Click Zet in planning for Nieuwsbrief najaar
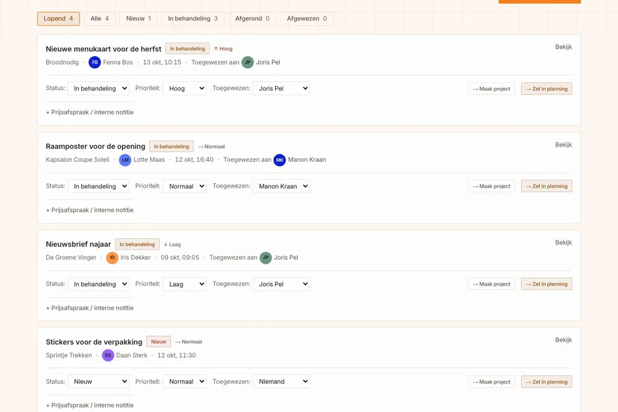618x412 pixels. (x=546, y=284)
